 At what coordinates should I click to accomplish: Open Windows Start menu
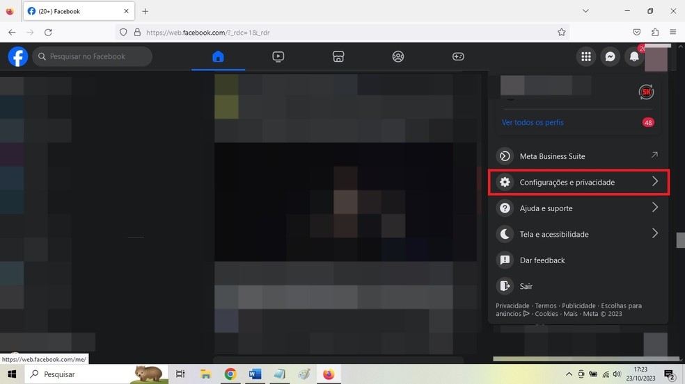point(12,374)
